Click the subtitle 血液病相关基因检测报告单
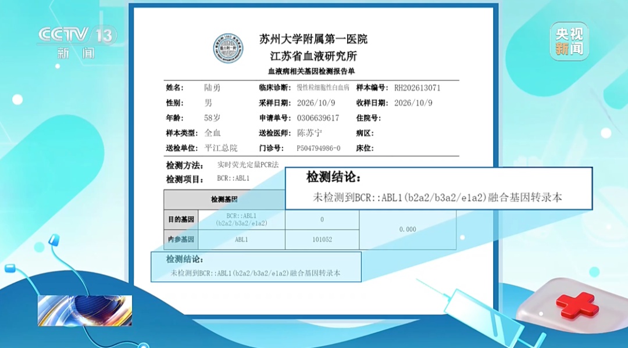The image size is (628, 348). [x=311, y=71]
